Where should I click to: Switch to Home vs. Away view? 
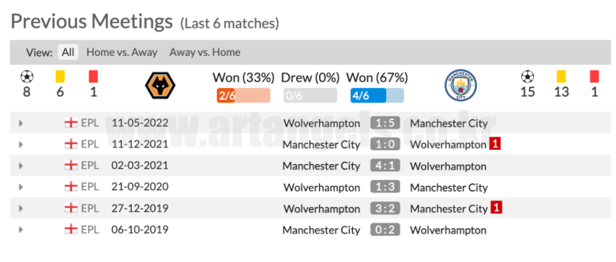coord(122,52)
